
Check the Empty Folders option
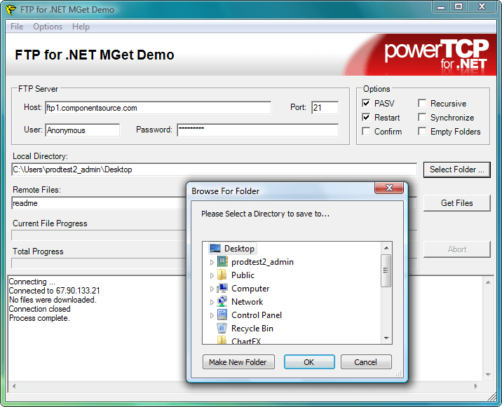[422, 132]
